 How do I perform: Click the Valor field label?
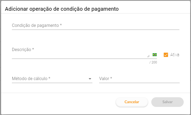[x=106, y=79]
